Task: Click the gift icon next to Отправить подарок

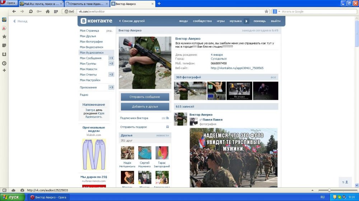Action: click(167, 127)
